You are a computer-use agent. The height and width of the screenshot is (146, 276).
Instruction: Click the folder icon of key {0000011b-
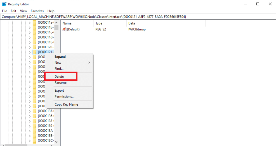click(x=34, y=27)
